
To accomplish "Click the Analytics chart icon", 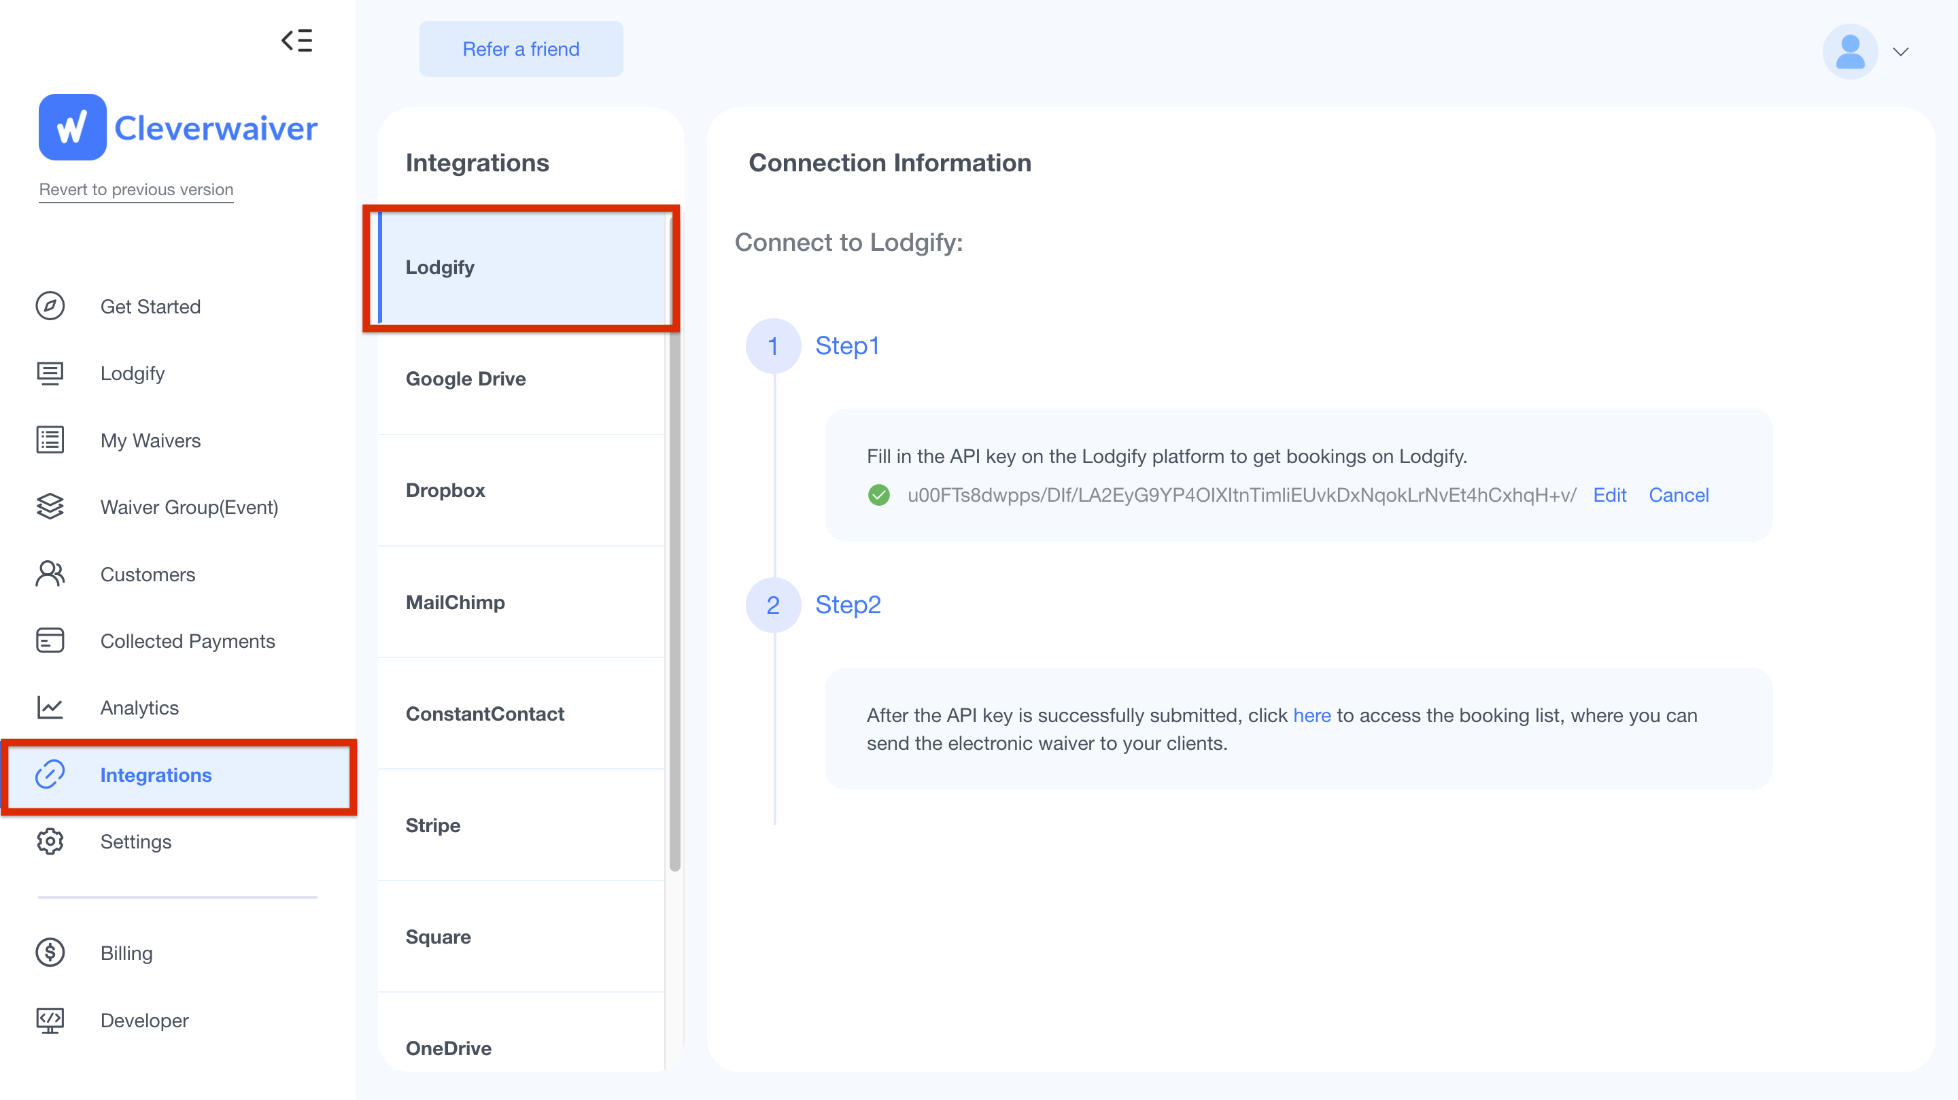I will coord(50,708).
